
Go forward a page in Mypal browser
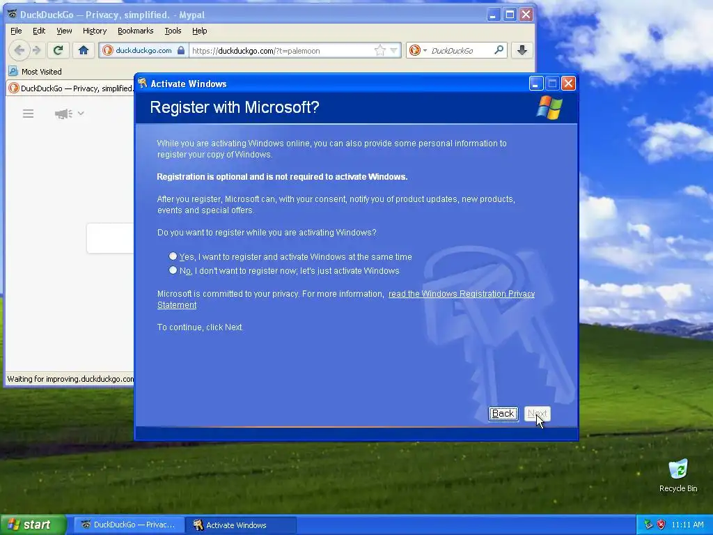(x=38, y=50)
